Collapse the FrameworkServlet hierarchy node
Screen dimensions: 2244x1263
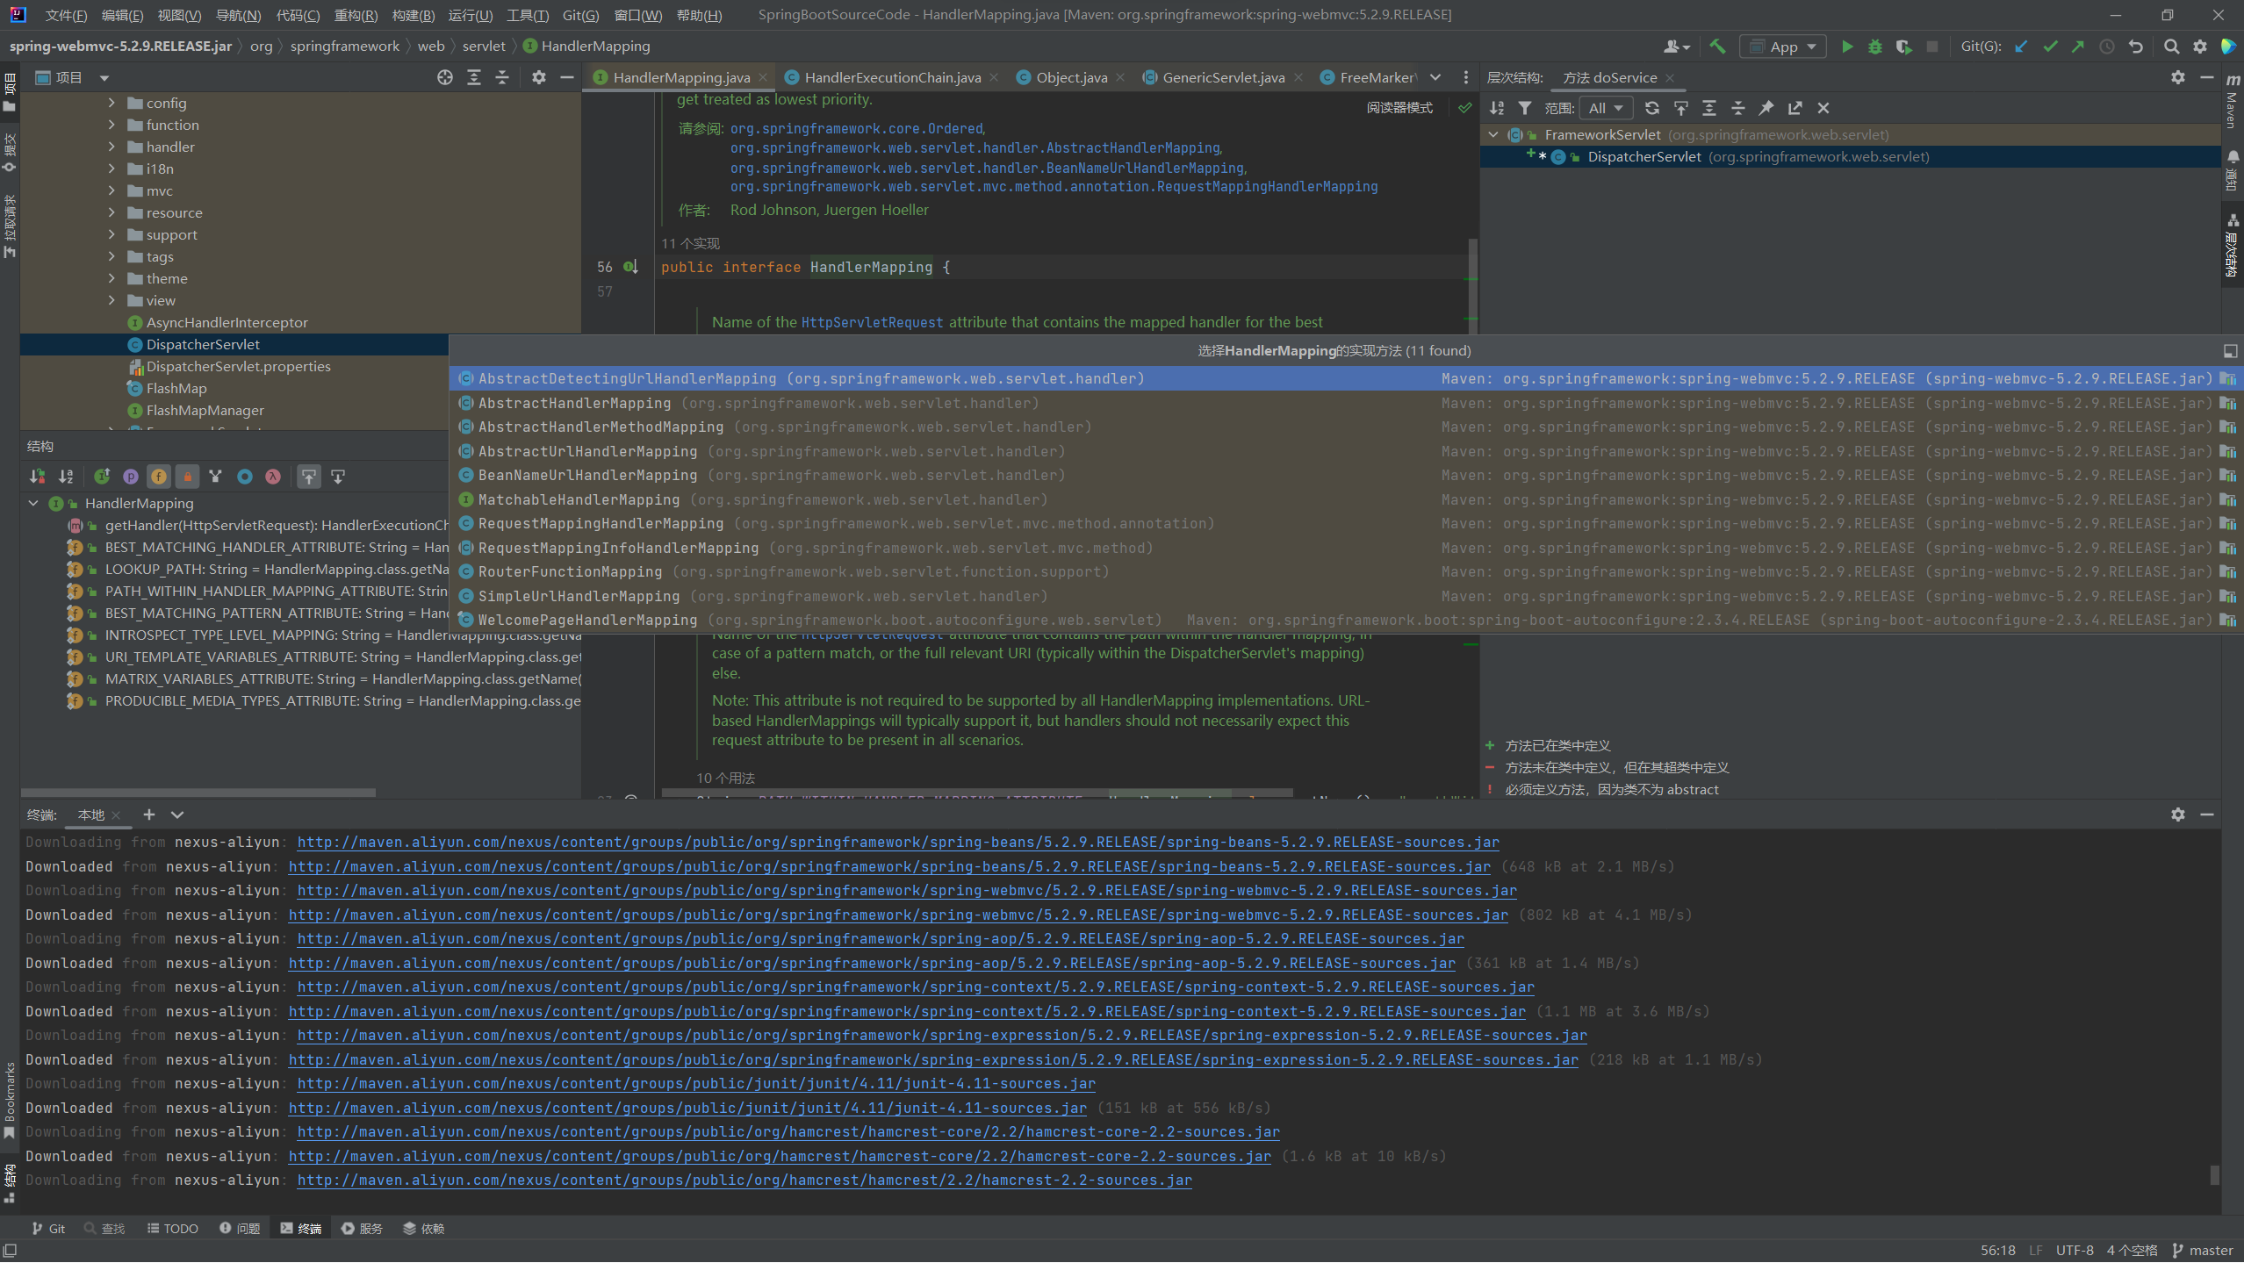tap(1493, 134)
